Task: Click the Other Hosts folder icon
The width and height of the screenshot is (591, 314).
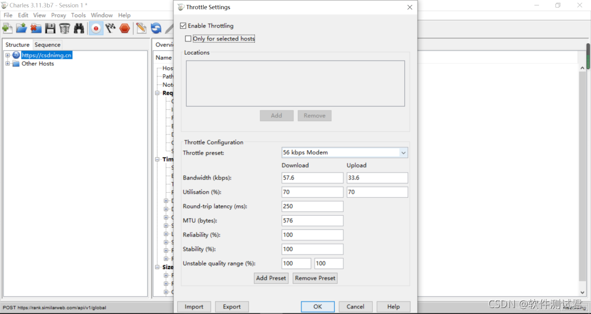Action: [x=16, y=63]
